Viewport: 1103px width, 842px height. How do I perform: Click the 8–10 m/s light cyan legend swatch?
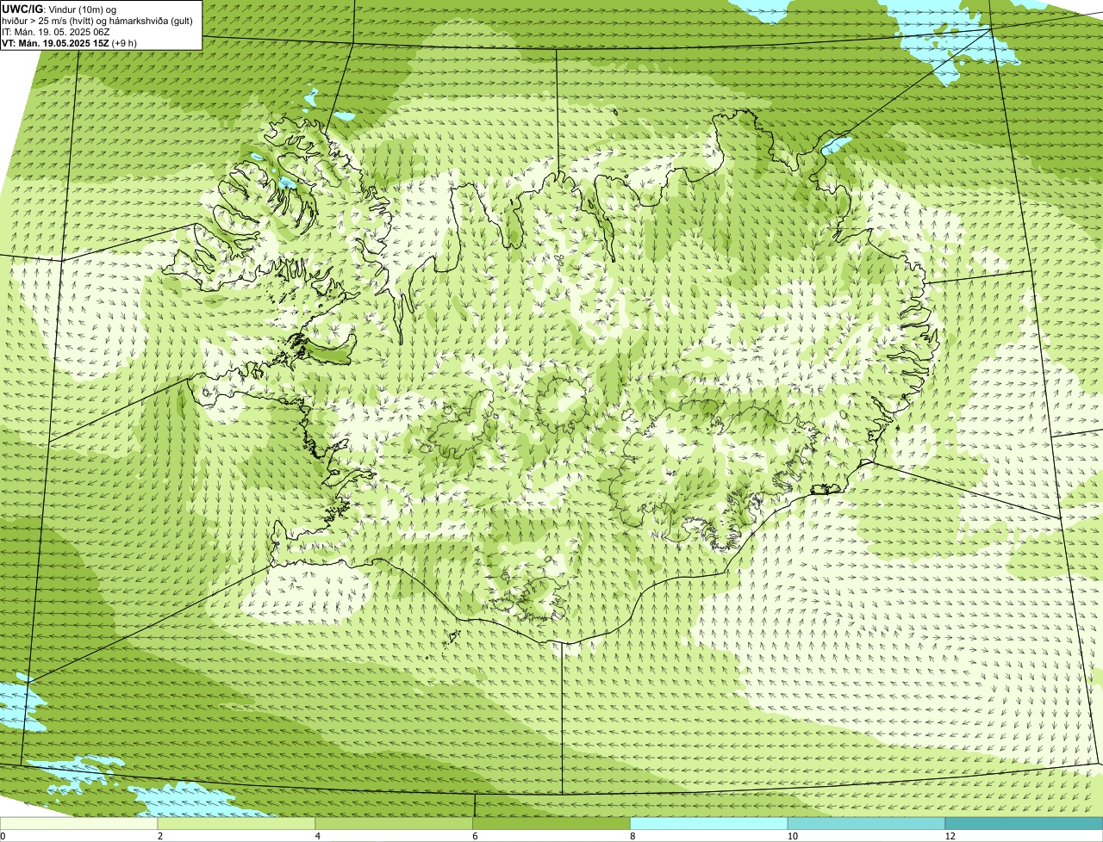(709, 823)
